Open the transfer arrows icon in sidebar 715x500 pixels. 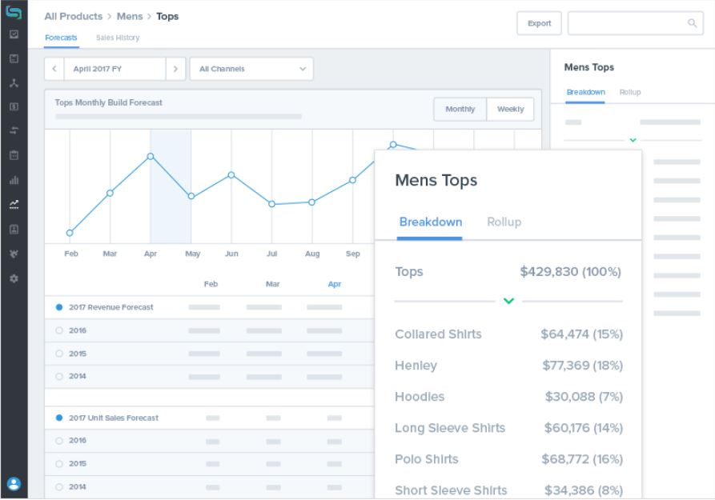pyautogui.click(x=14, y=131)
